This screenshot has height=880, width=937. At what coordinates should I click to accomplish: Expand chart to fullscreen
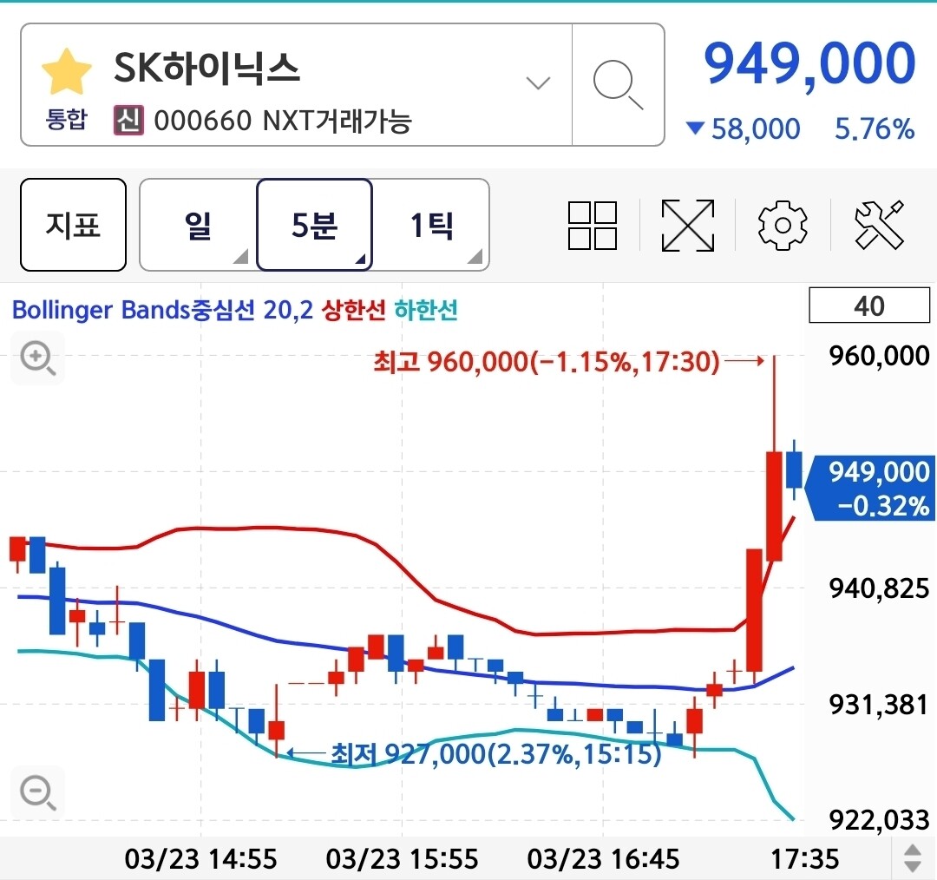(x=688, y=226)
